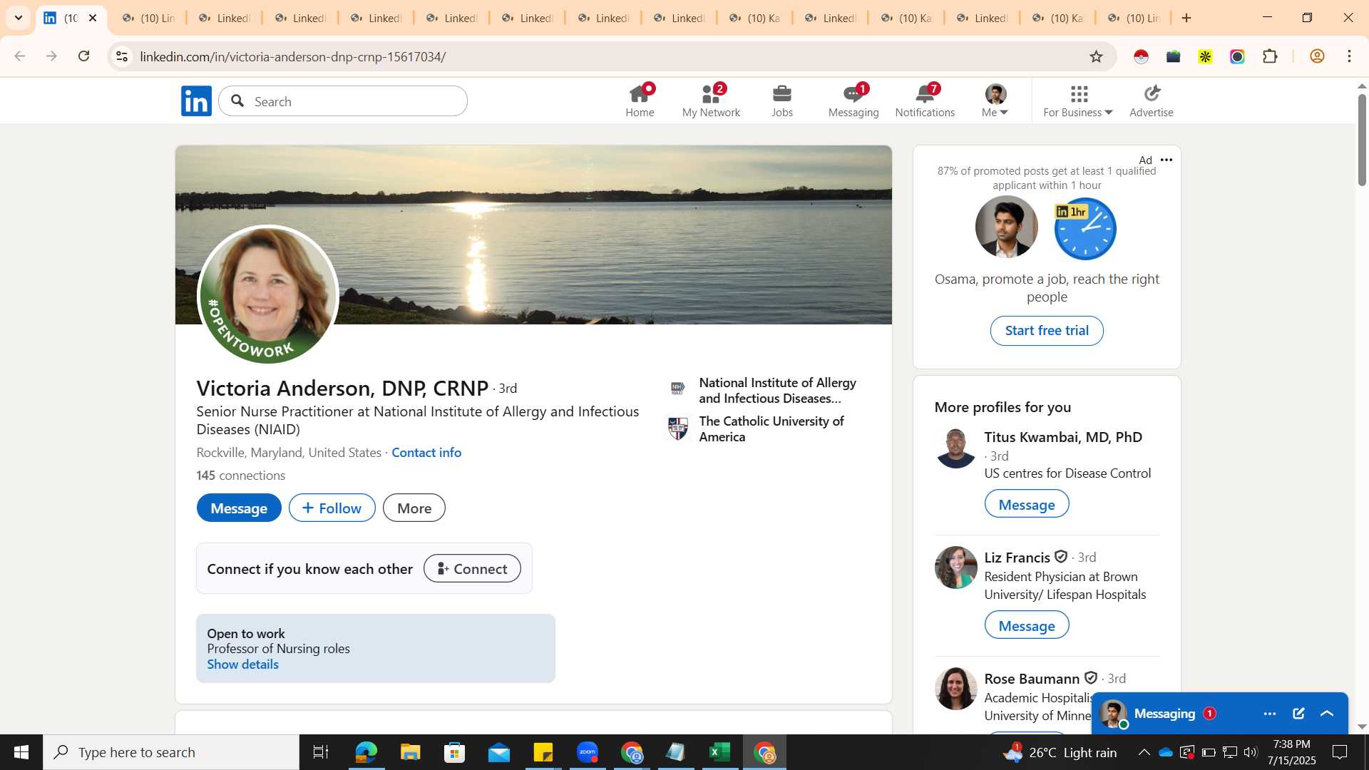Screen dimensions: 1369x770
Task: Switch to second tab "(10) Lin"
Action: [x=148, y=18]
